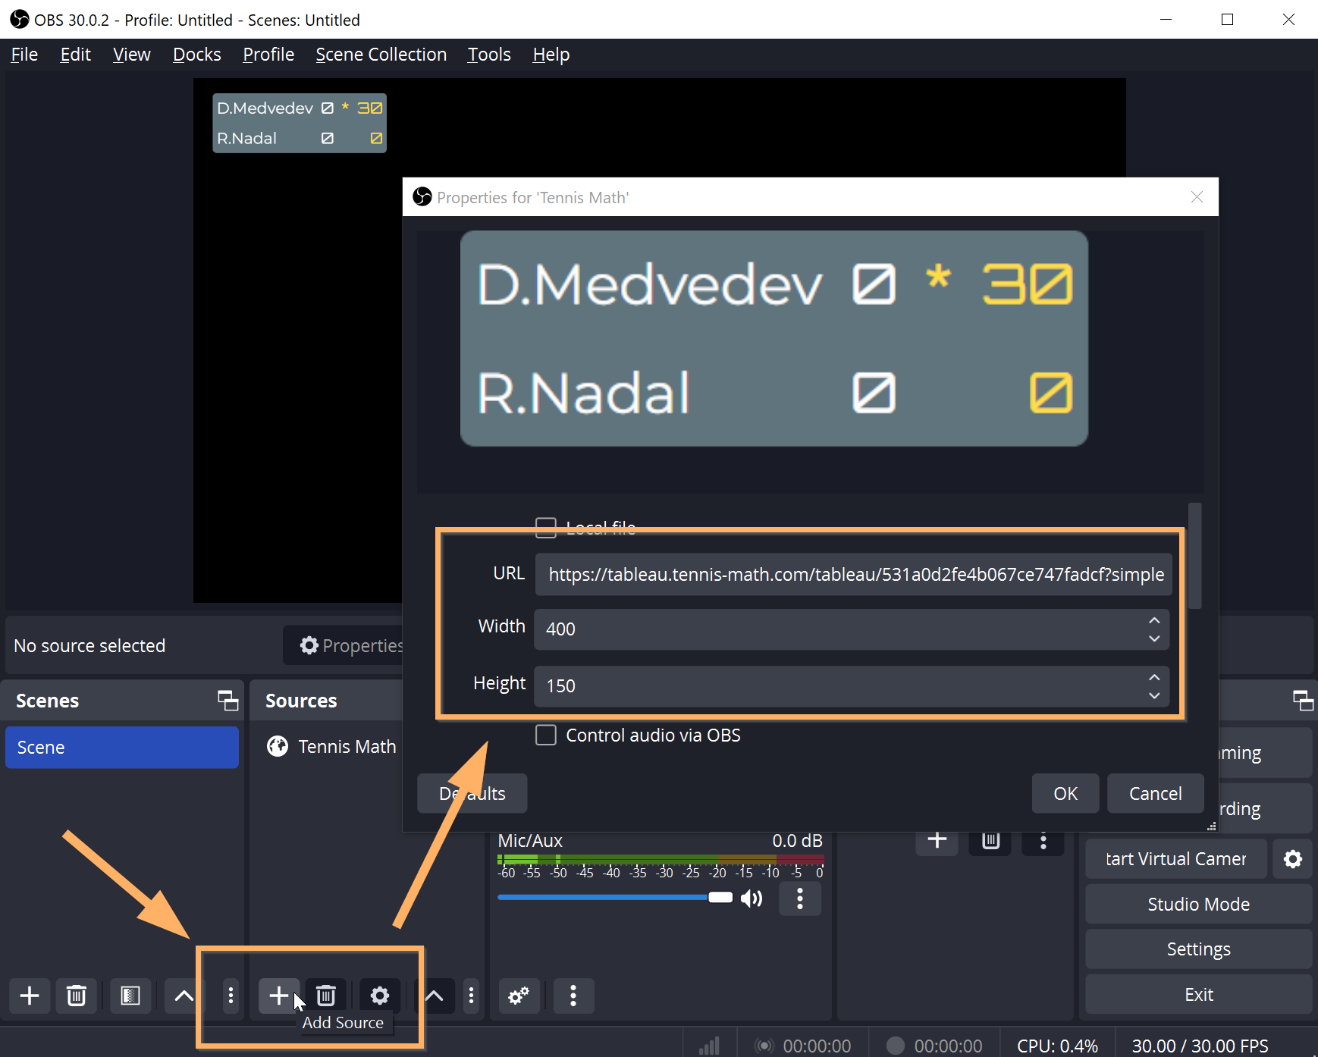This screenshot has width=1318, height=1057.
Task: Click the Remove Source trash icon
Action: click(x=326, y=995)
